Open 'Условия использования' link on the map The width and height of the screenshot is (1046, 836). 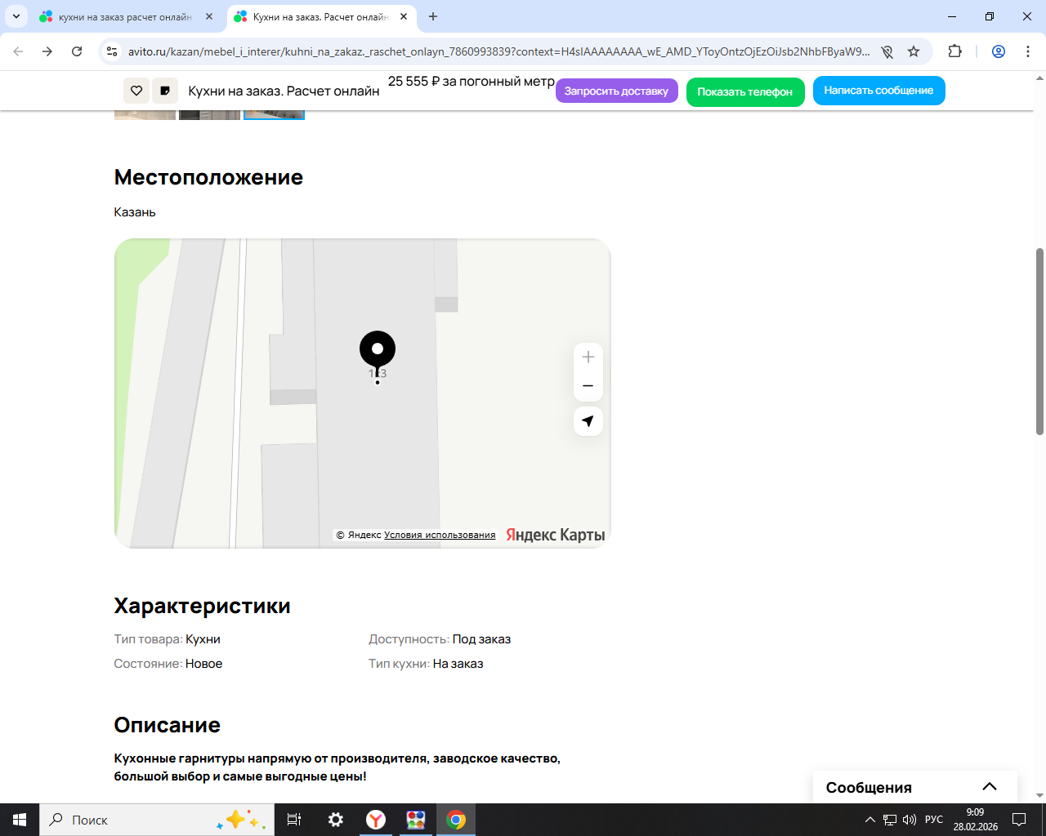(x=440, y=535)
